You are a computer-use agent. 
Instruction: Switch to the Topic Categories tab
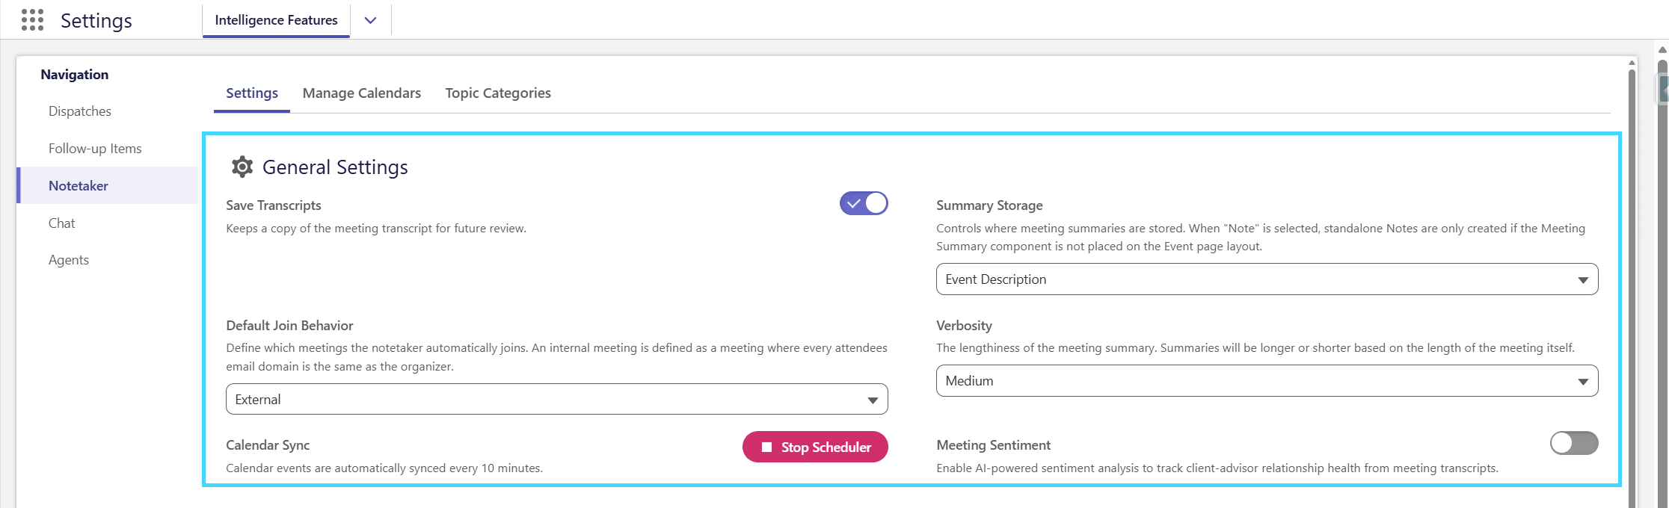[498, 93]
